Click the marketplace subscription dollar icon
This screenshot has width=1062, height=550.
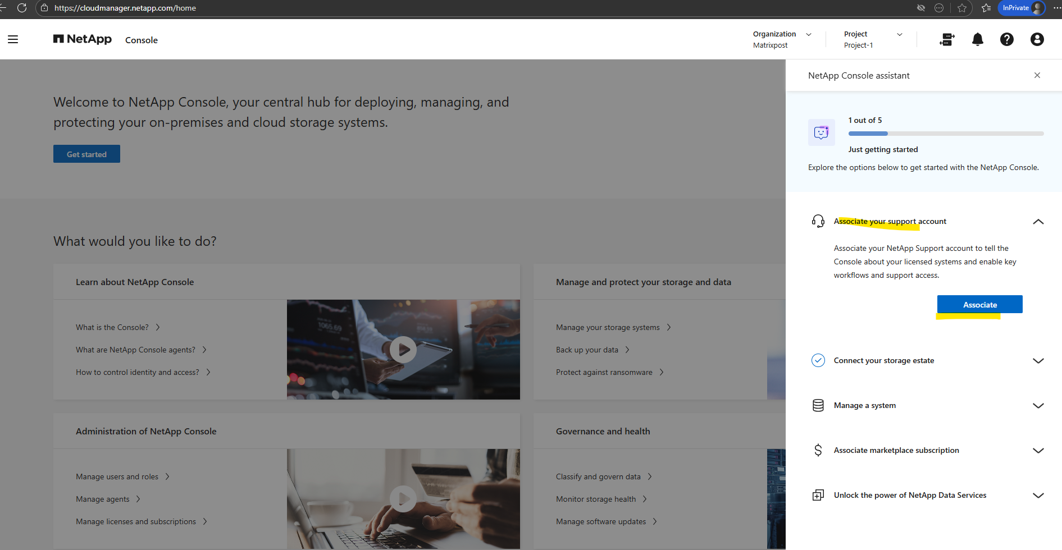click(818, 450)
